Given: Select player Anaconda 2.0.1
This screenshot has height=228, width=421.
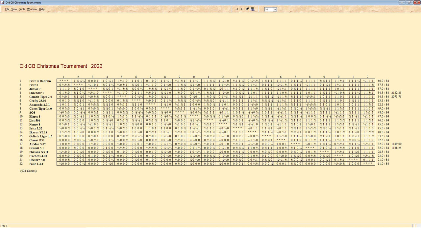Looking at the screenshot, I should pos(39,105).
